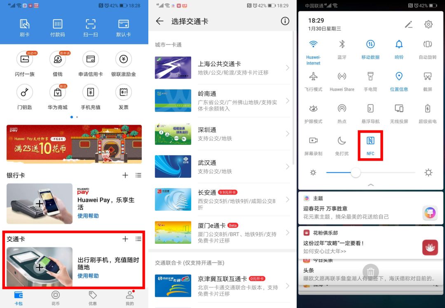Open the 满25送10花币 promotion banner
445x308 pixels.
(x=74, y=144)
